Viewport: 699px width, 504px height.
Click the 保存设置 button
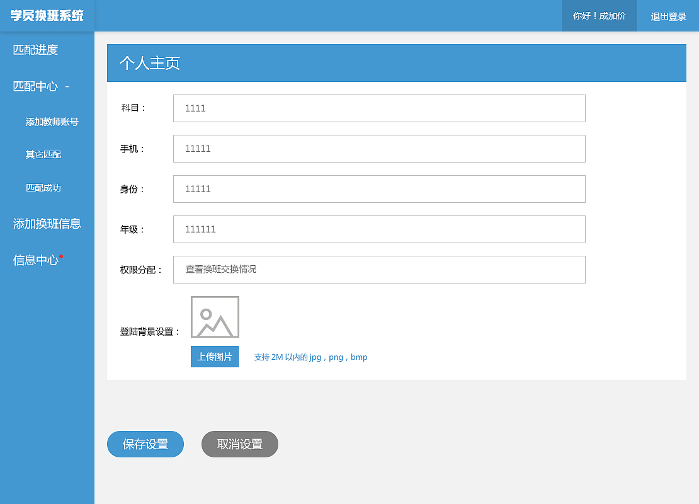pos(145,444)
